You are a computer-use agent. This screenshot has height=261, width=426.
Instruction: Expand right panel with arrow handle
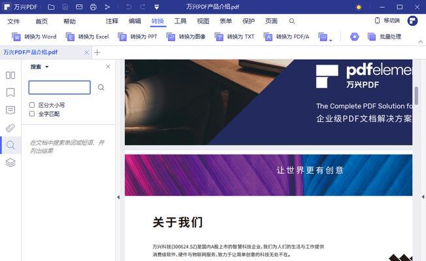[x=423, y=197]
